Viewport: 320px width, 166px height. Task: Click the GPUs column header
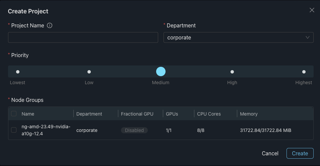172,114
